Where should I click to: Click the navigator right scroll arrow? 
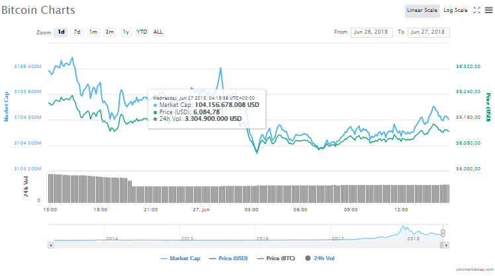pyautogui.click(x=446, y=245)
